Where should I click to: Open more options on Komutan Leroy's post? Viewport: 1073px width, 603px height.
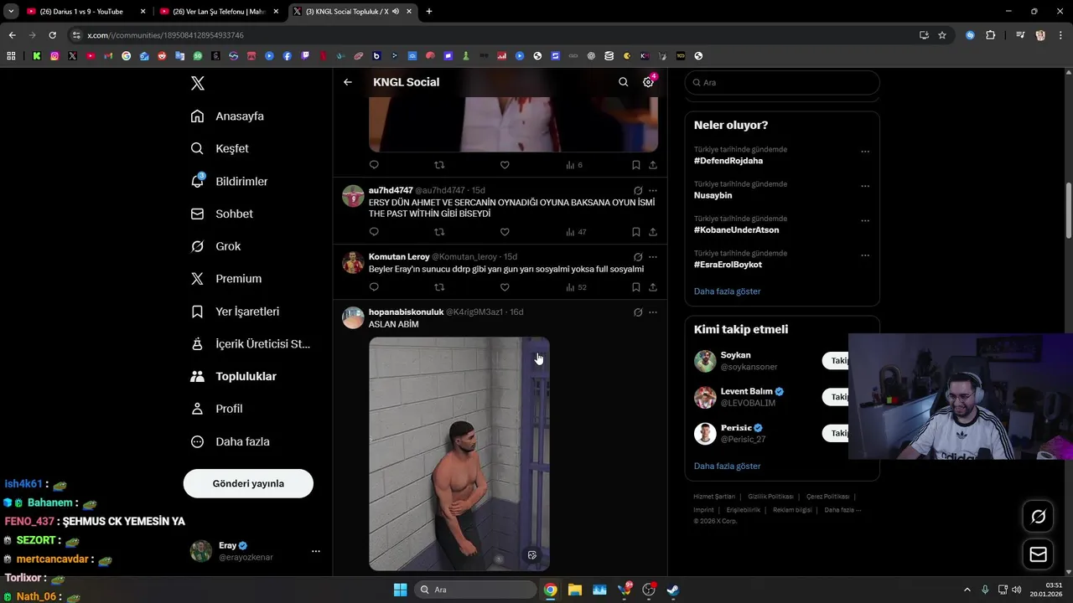652,257
